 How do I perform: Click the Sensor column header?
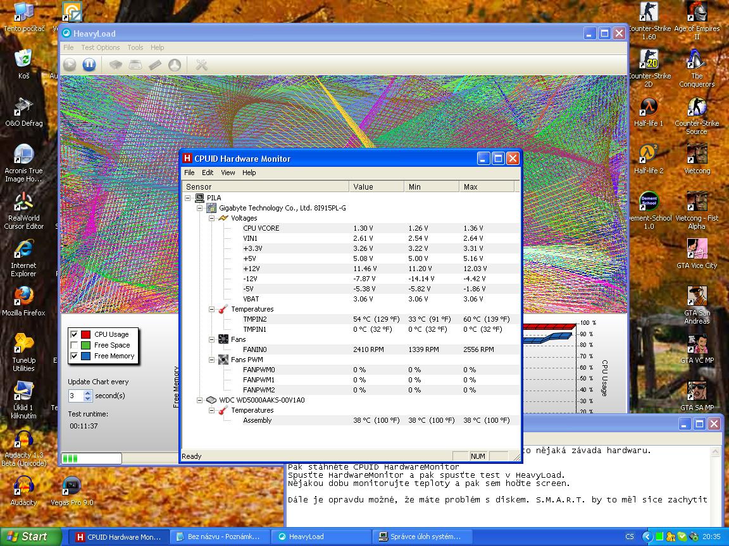click(265, 186)
